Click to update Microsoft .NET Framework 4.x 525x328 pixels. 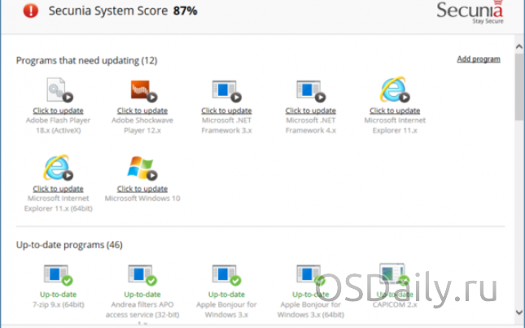point(310,111)
